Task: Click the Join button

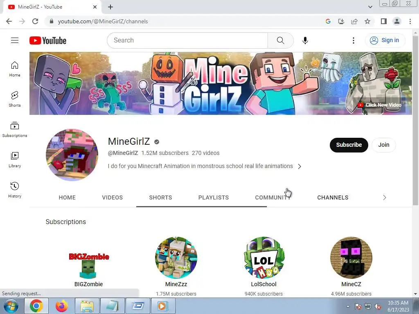Action: (x=383, y=145)
